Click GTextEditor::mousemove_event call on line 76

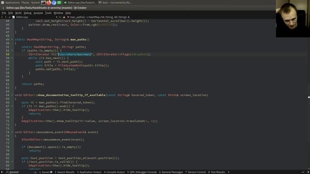[x=53, y=140]
